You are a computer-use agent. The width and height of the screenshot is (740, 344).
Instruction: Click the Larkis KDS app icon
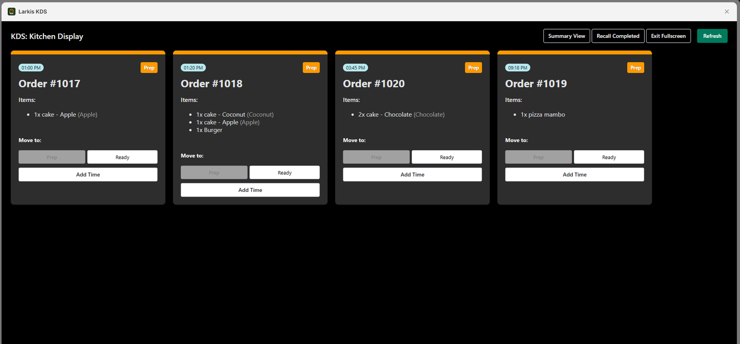coord(12,12)
